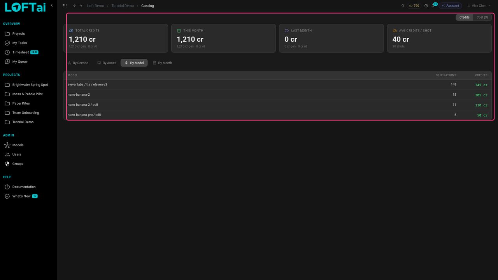Click the nano-banana-pro / edit row
The height and width of the screenshot is (280, 498).
pos(277,115)
